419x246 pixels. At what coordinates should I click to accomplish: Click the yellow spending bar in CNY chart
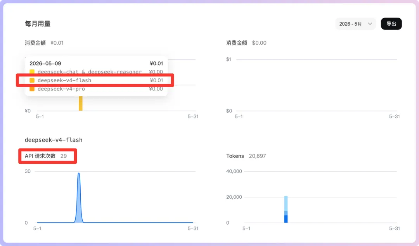(80, 103)
